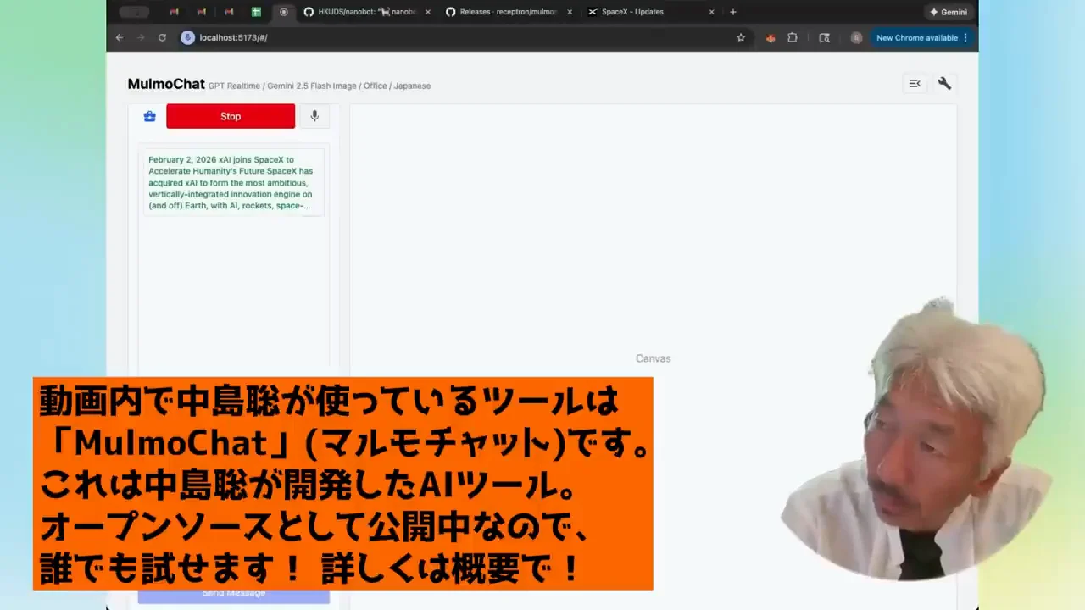
Task: Click the red Stop button
Action: coord(231,116)
